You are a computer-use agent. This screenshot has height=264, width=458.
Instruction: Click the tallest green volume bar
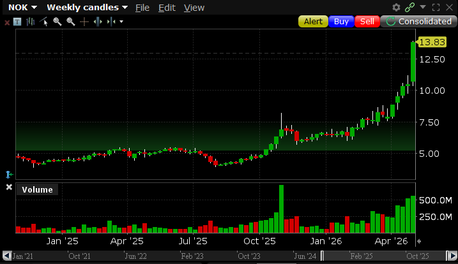coord(281,209)
